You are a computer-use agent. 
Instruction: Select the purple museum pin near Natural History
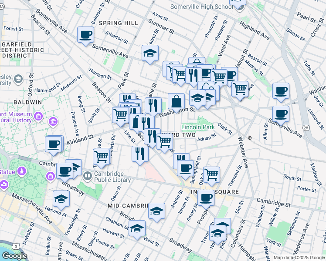point(38,116)
